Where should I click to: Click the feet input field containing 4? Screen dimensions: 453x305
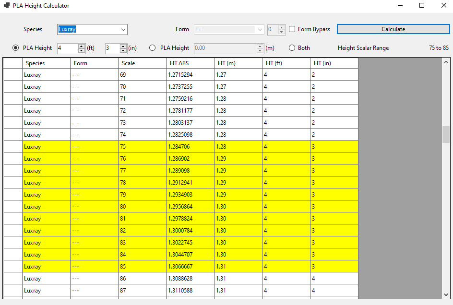[x=67, y=48]
